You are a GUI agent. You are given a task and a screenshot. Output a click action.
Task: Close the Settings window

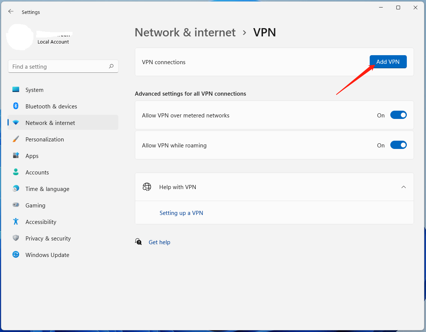pos(415,8)
